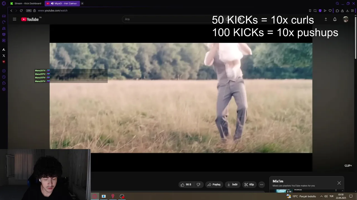Open the volume speaker tray icon

(326, 196)
